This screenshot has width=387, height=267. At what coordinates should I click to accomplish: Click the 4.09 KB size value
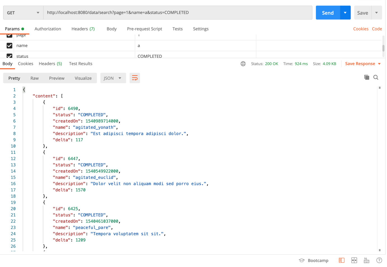tap(329, 64)
